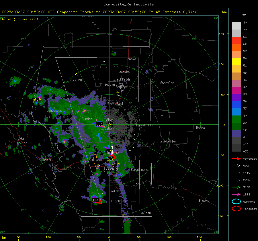Pick the red 65-60 dBZ color swatch

pos(236,40)
